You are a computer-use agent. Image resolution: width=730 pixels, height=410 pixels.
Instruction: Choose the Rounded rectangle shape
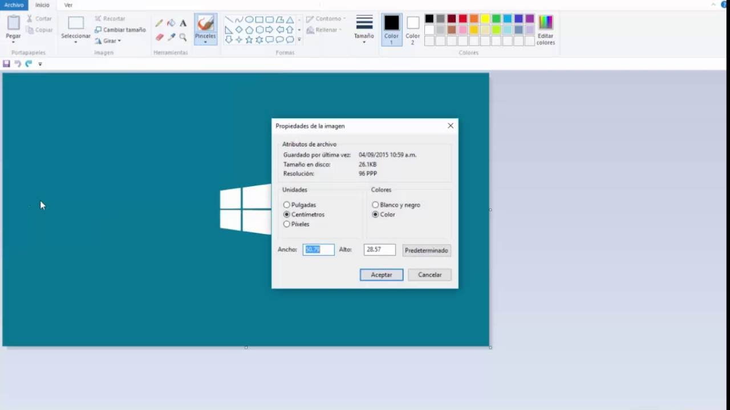tap(270, 19)
